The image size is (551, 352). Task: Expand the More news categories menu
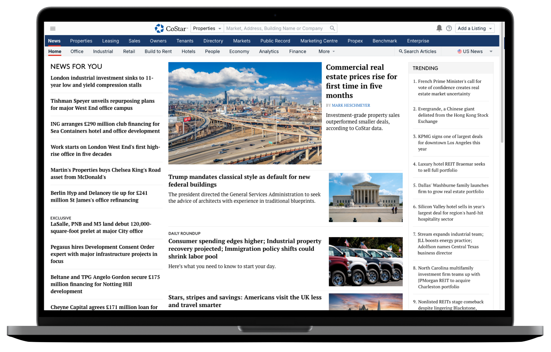(x=327, y=51)
